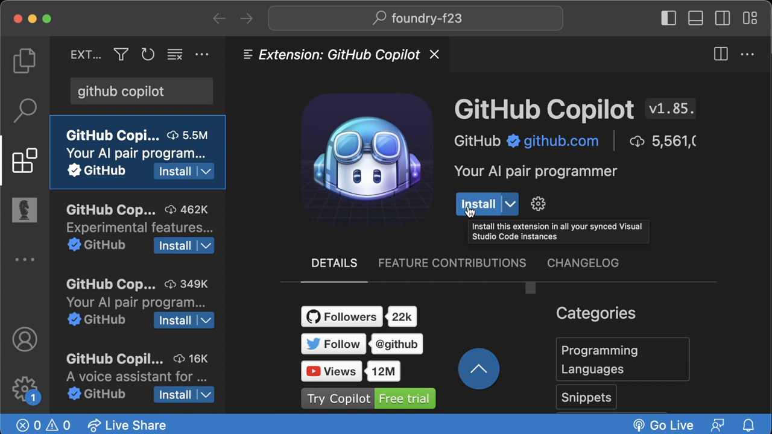Open the Explorer view in activity bar
772x434 pixels.
[x=25, y=60]
